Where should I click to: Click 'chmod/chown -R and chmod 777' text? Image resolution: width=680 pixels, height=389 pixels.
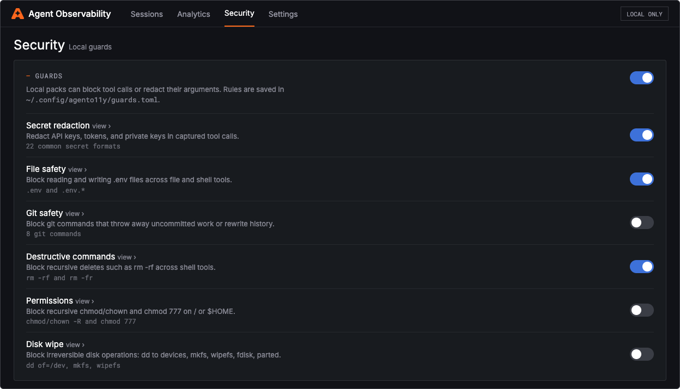[81, 322]
